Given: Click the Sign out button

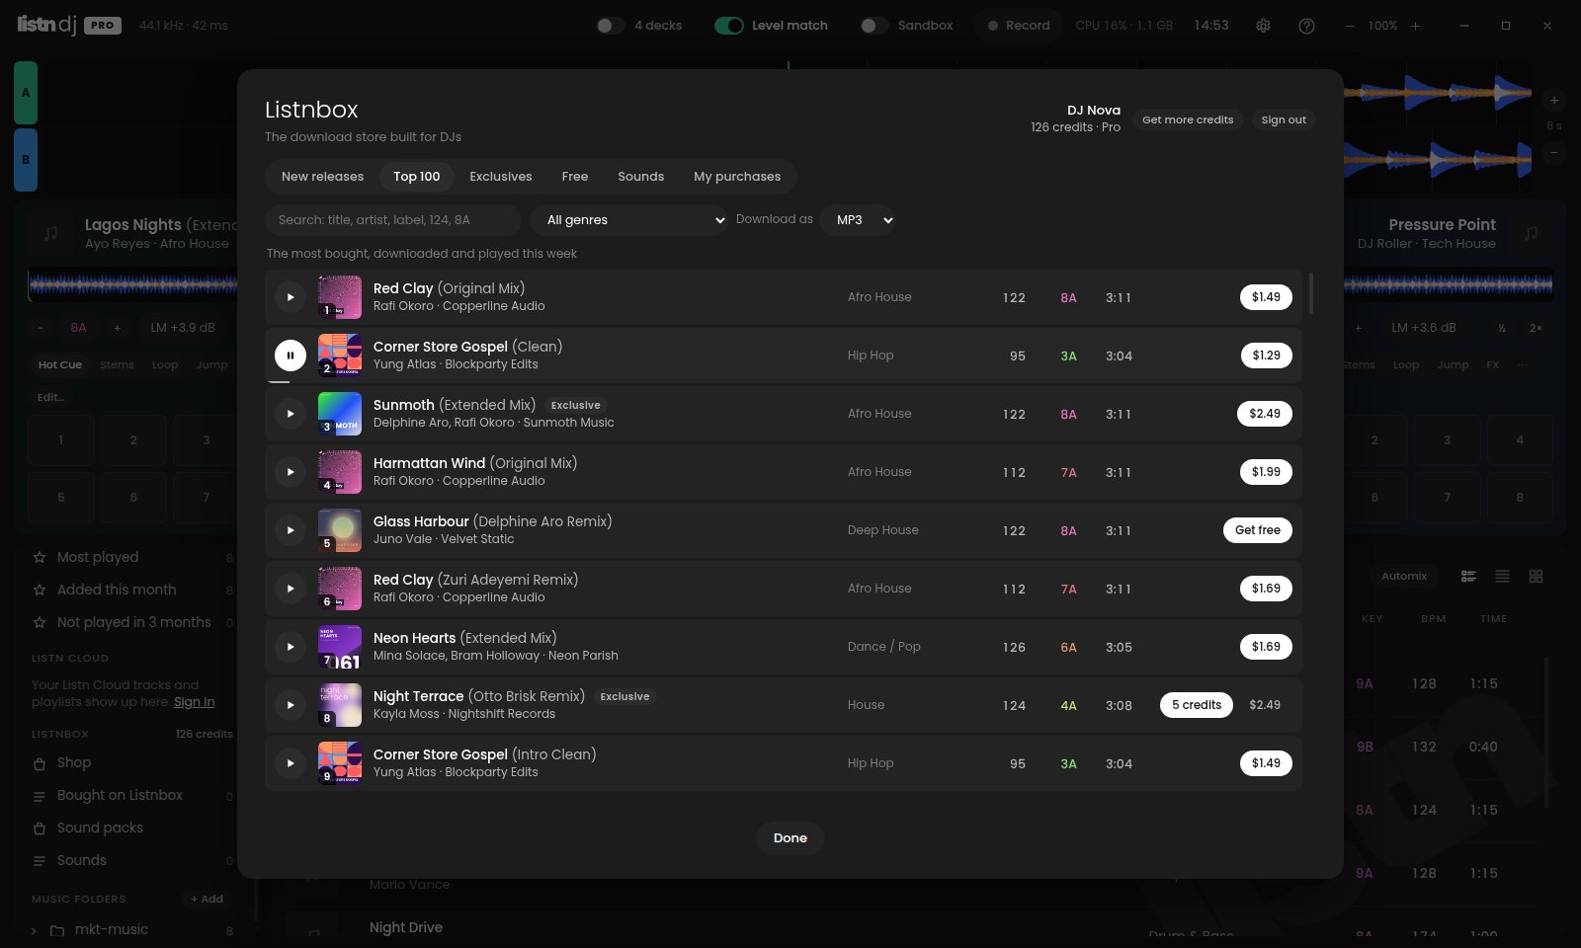Looking at the screenshot, I should (1284, 119).
